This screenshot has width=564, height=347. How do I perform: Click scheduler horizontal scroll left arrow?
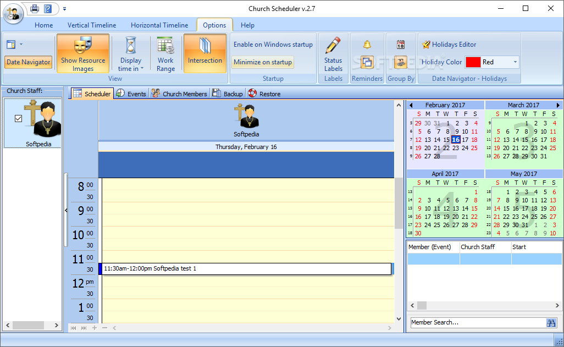pyautogui.click(x=114, y=328)
